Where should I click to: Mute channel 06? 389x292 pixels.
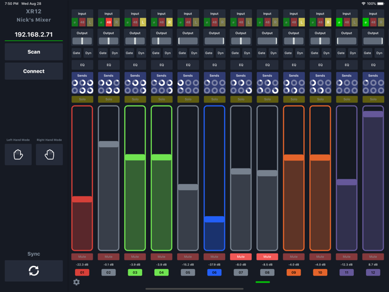tap(214, 257)
